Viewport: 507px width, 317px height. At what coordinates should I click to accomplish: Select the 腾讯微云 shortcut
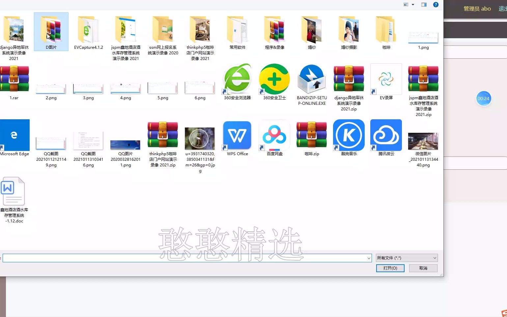tap(386, 138)
